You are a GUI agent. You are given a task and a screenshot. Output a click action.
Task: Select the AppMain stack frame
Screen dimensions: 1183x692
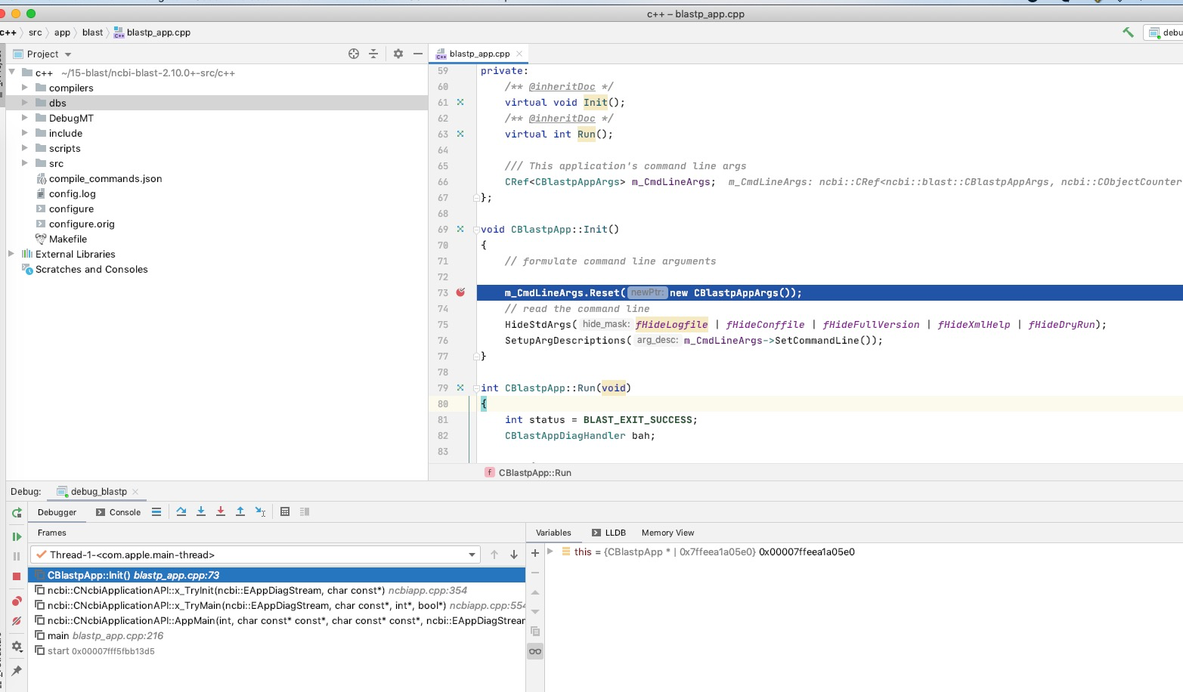[x=277, y=620]
